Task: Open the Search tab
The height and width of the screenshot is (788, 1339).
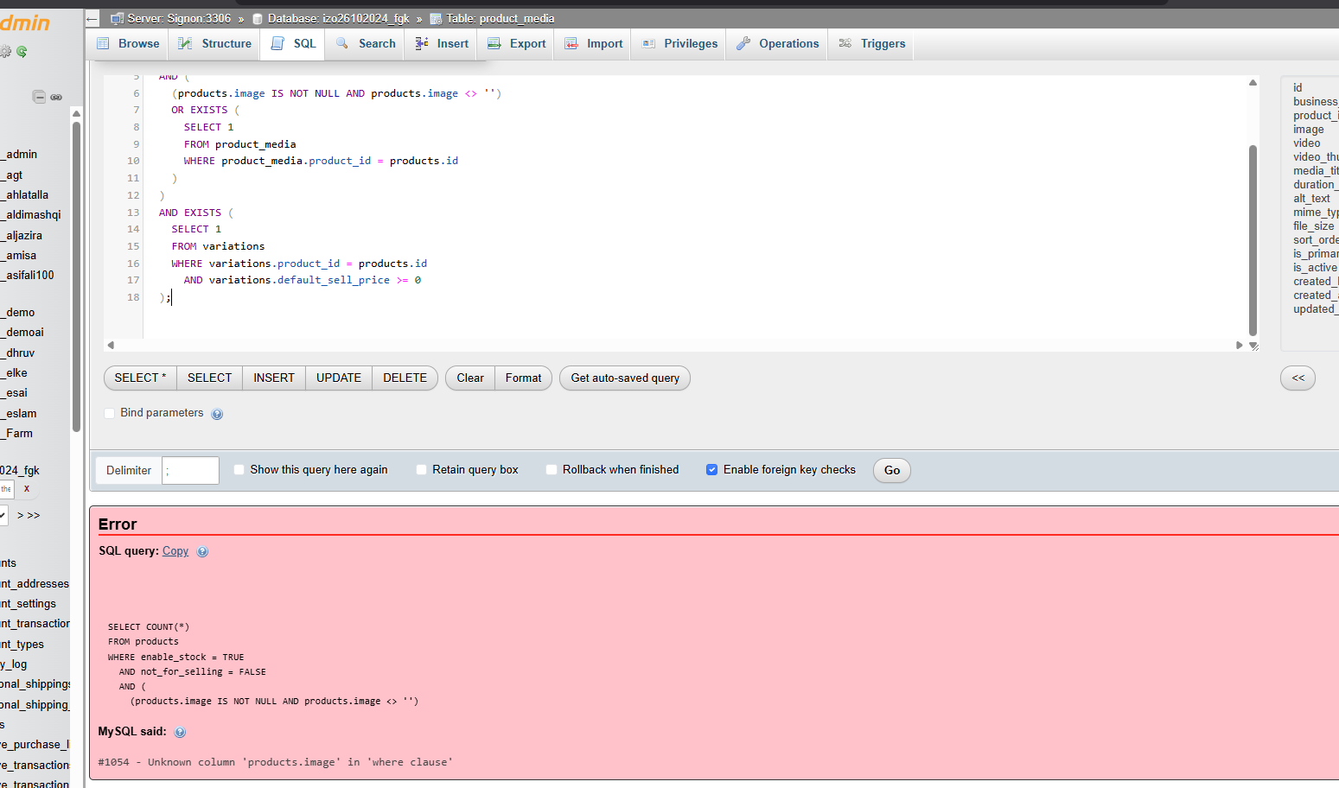Action: (366, 43)
